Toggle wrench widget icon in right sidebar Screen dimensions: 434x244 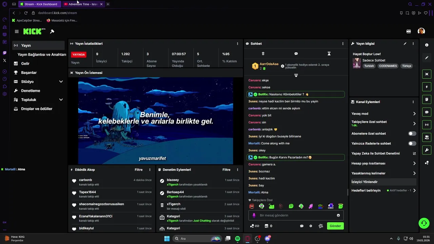point(427,150)
